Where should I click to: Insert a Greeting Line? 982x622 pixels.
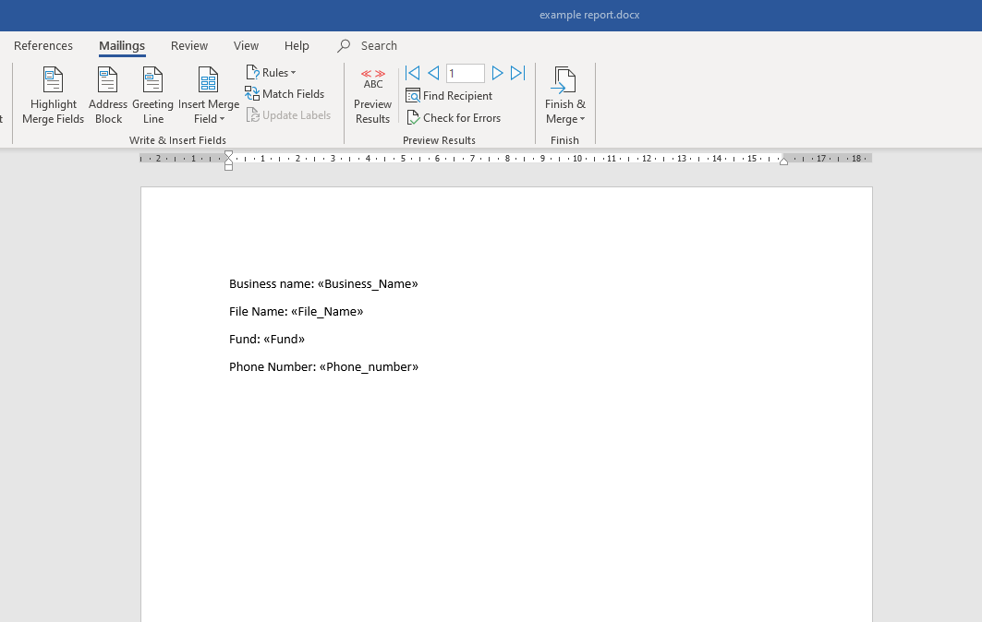152,96
